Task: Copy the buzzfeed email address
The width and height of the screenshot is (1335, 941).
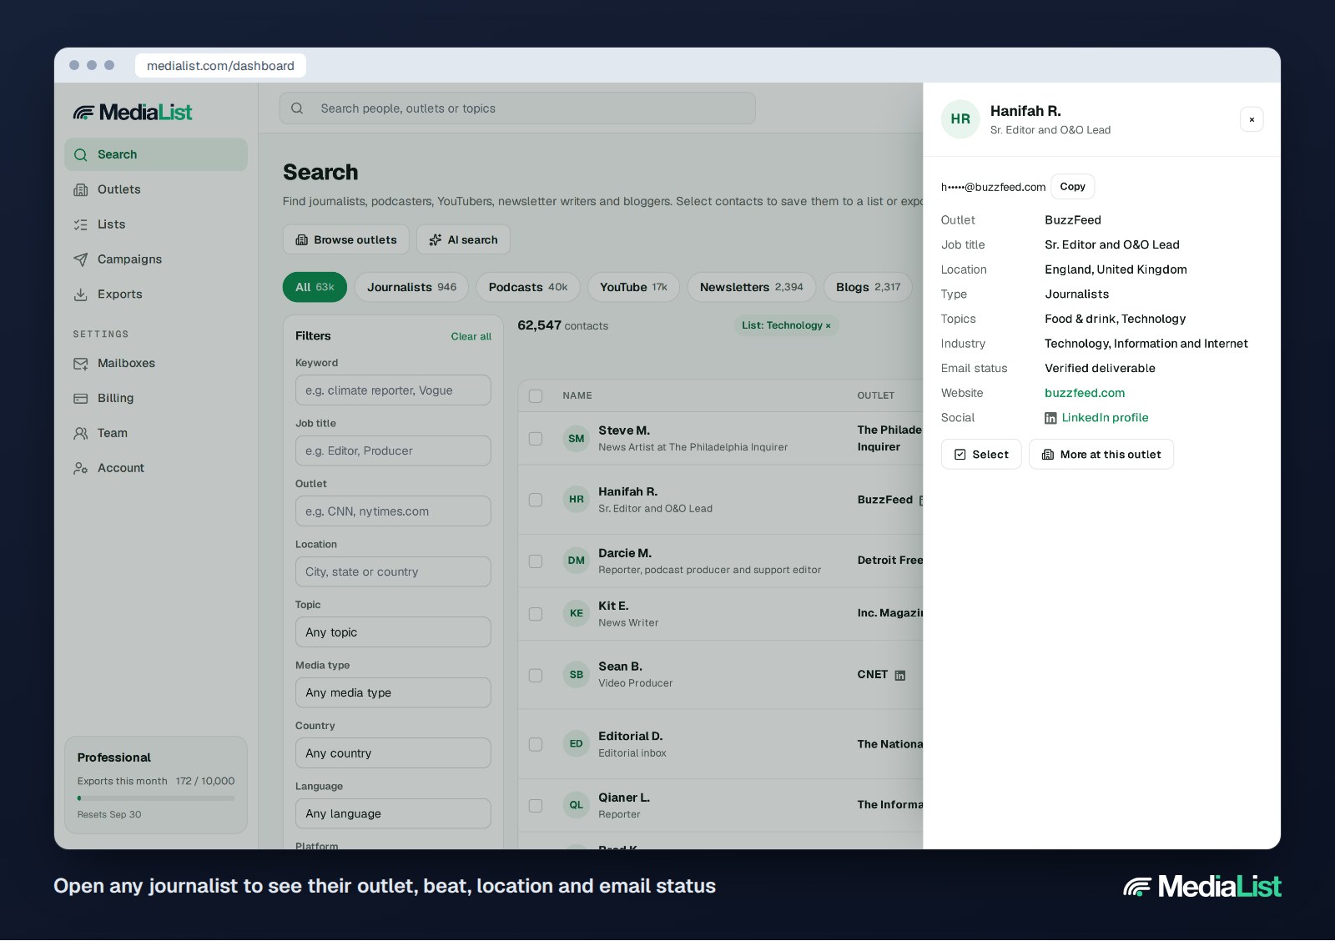Action: tap(1072, 187)
